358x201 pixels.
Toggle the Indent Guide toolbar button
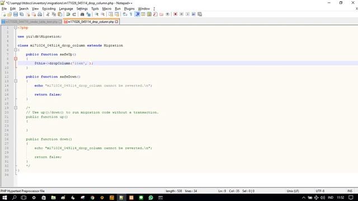138,15
